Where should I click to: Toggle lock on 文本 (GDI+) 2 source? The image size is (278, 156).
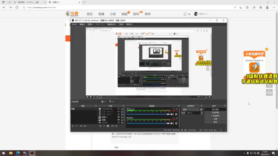coord(122,112)
